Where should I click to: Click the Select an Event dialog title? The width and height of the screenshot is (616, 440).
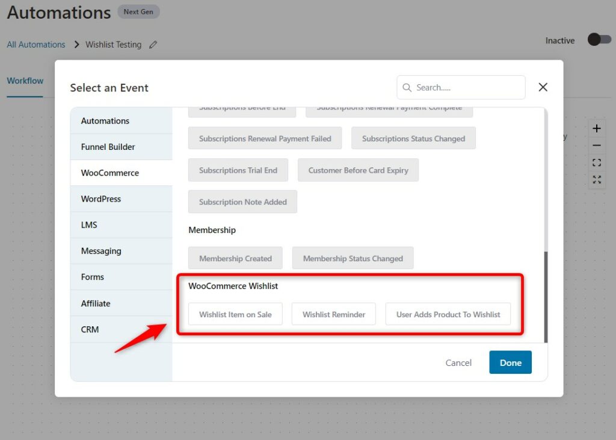point(109,88)
